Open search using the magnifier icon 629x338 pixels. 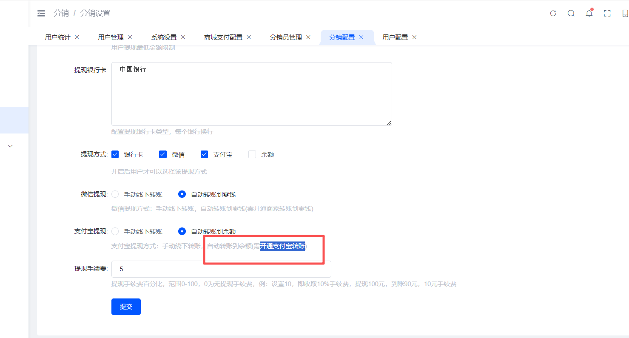click(571, 13)
